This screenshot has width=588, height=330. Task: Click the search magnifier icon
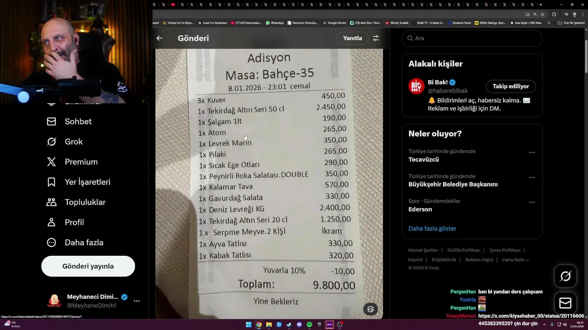410,38
